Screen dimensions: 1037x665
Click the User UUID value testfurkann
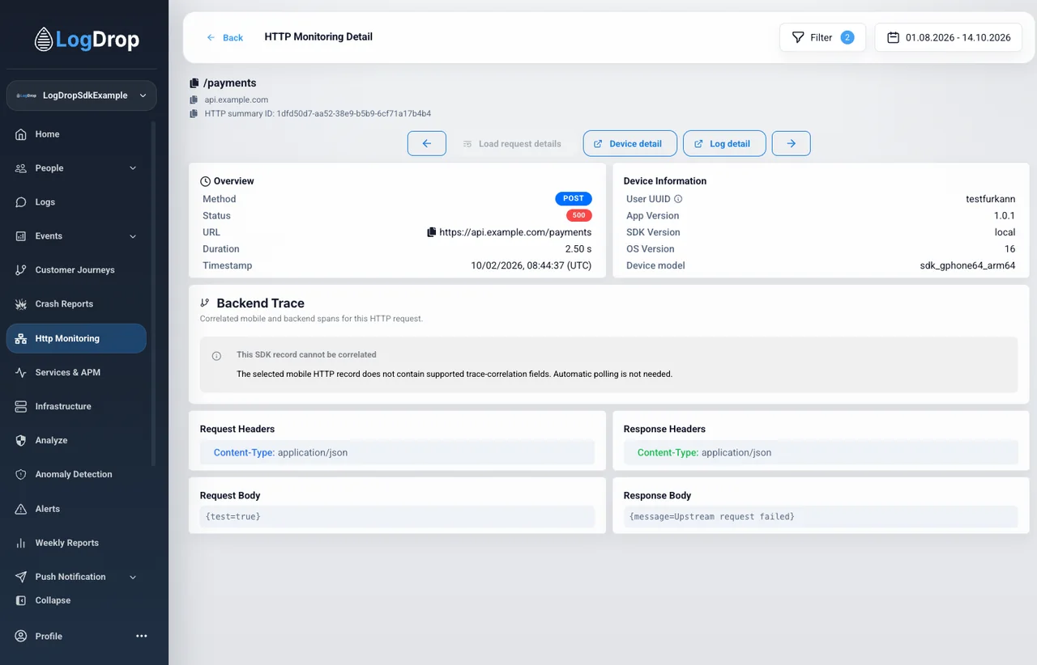991,199
